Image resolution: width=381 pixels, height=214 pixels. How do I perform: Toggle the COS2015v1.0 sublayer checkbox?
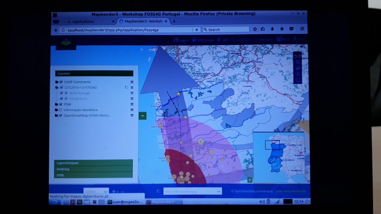click(62, 99)
